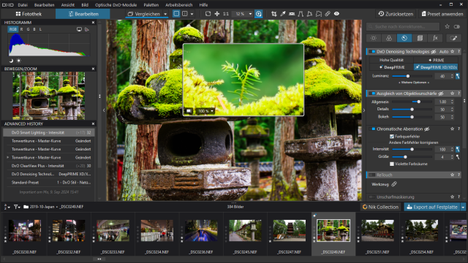Open the Light corrections palette icon
Image resolution: width=468 pixels, height=263 pixels.
374,38
